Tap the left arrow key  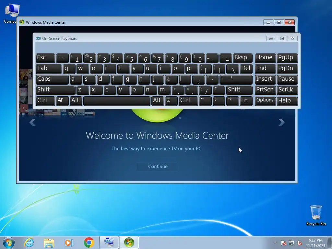(x=205, y=101)
